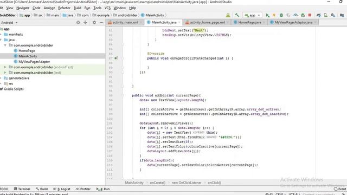This screenshot has width=347, height=195.
Task: Open the Navigate menu
Action: tap(23, 8)
